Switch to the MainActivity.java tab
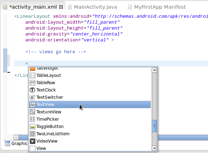The width and height of the screenshot is (208, 153). point(93,7)
